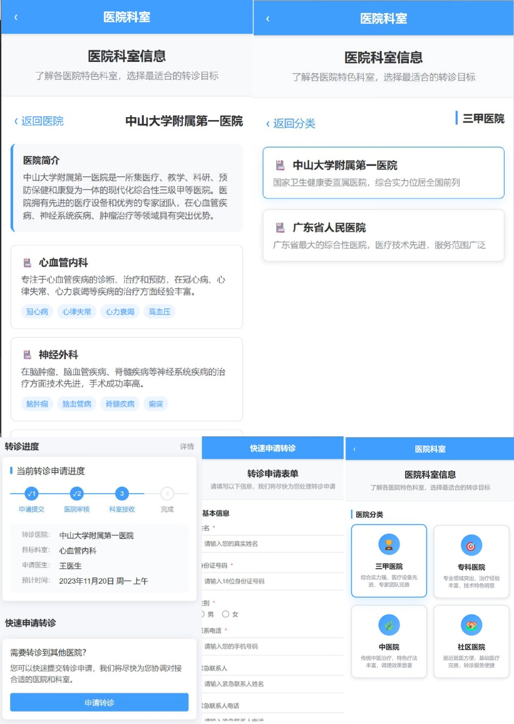Select the 女 gender radio button
Screen dimensions: 514x724
[x=226, y=614]
